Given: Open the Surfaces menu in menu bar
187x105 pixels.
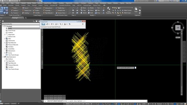Looking at the screenshot, I should point(40,3).
